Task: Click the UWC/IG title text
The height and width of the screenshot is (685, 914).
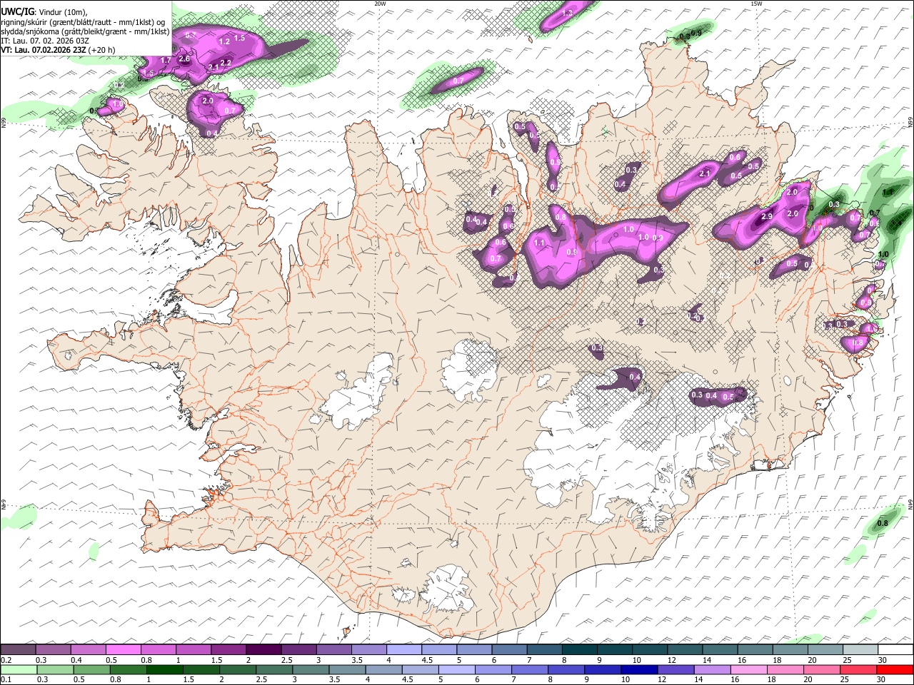Action: (x=17, y=11)
